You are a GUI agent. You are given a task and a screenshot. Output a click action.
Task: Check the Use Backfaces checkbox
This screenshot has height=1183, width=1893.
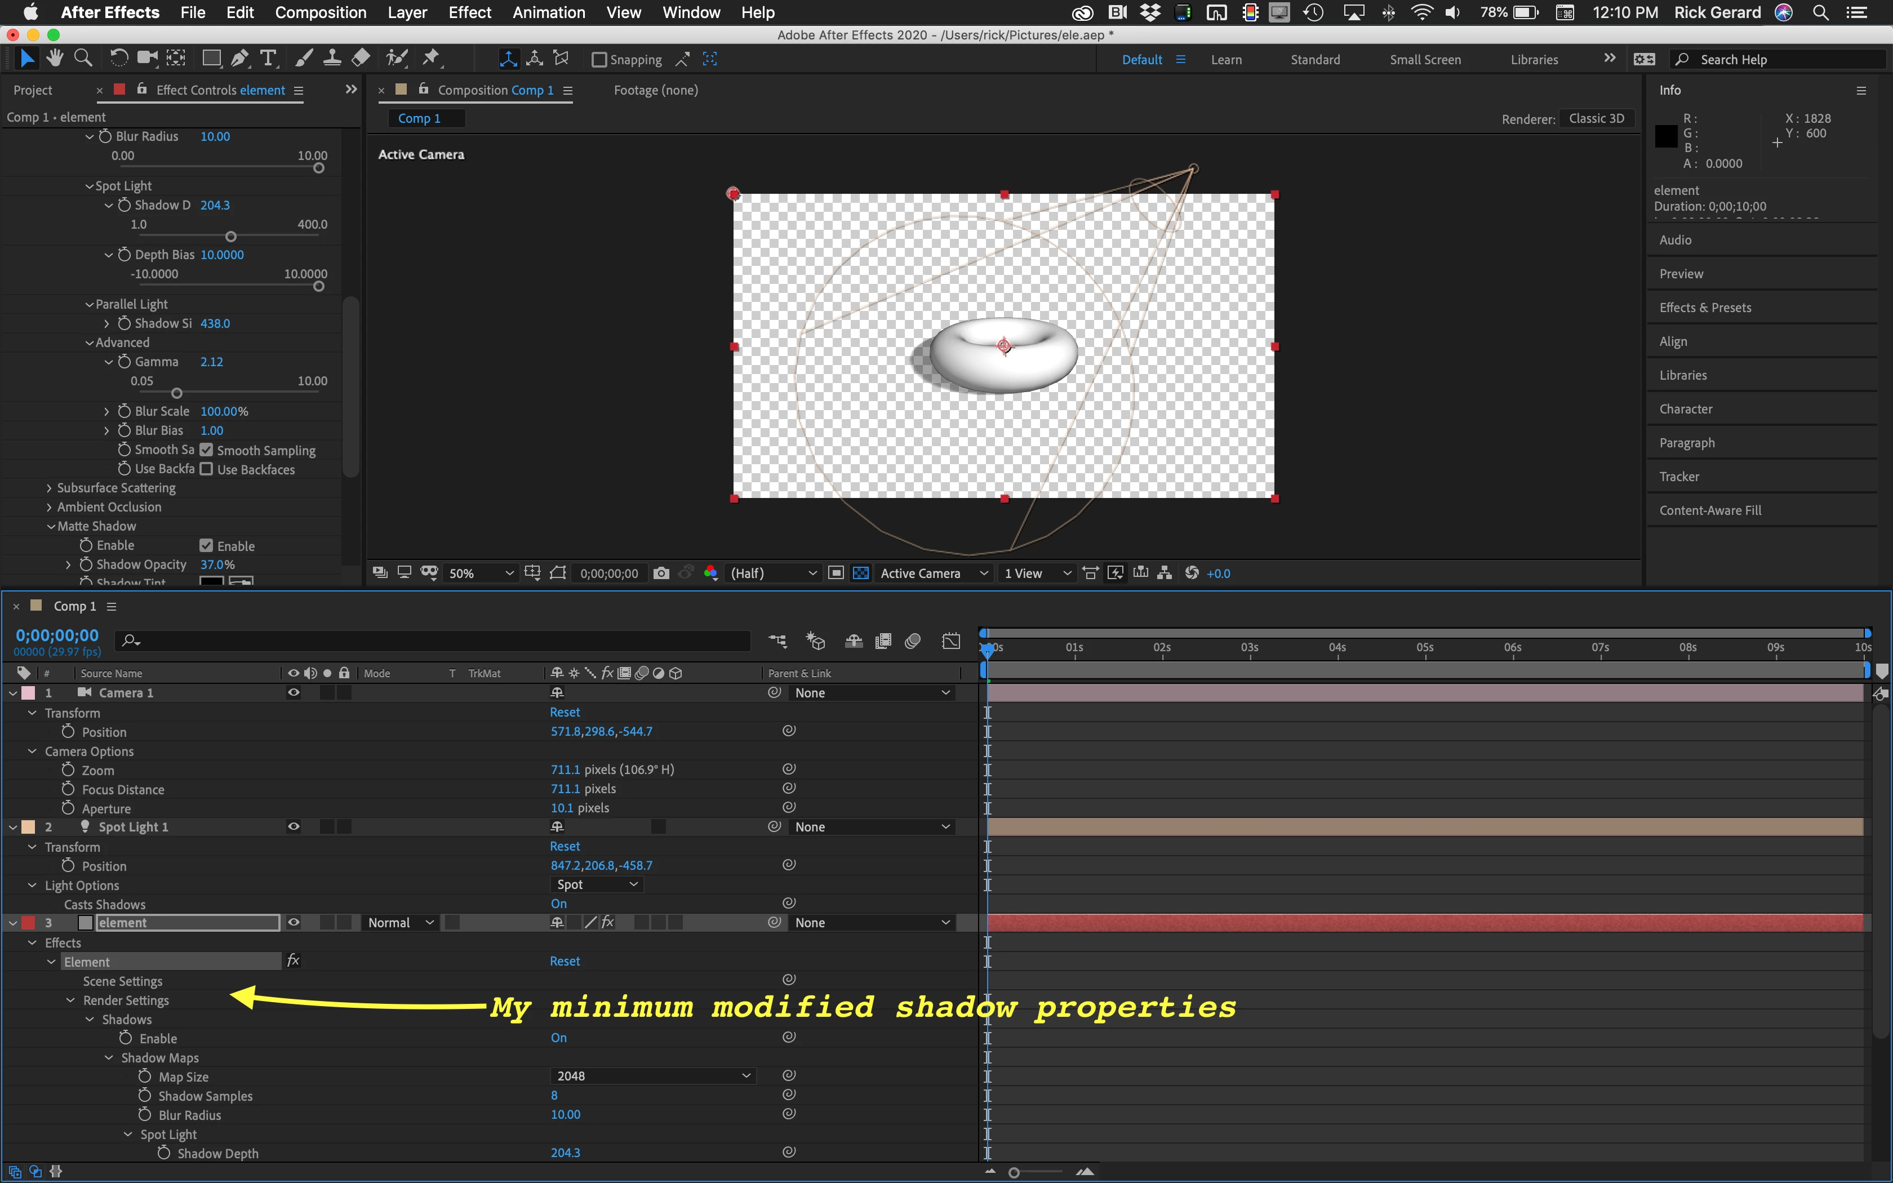[207, 469]
